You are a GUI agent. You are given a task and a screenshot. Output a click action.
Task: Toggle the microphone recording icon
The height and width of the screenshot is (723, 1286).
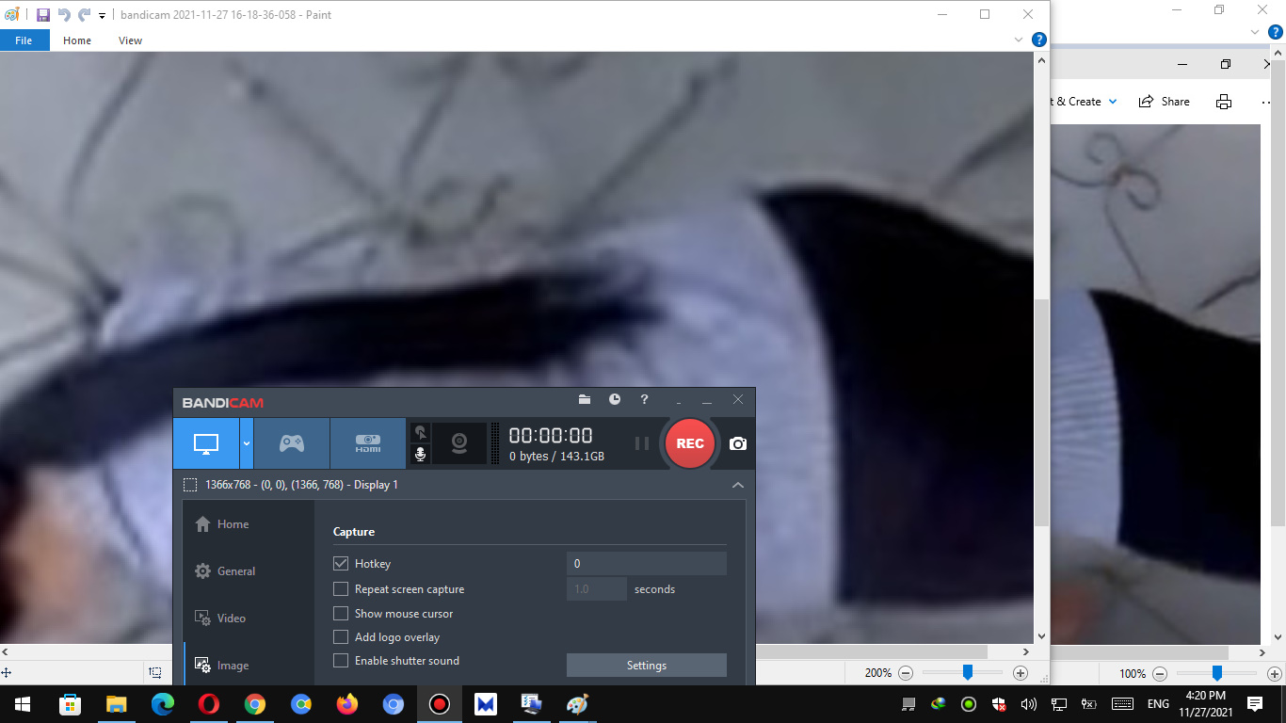pyautogui.click(x=420, y=455)
